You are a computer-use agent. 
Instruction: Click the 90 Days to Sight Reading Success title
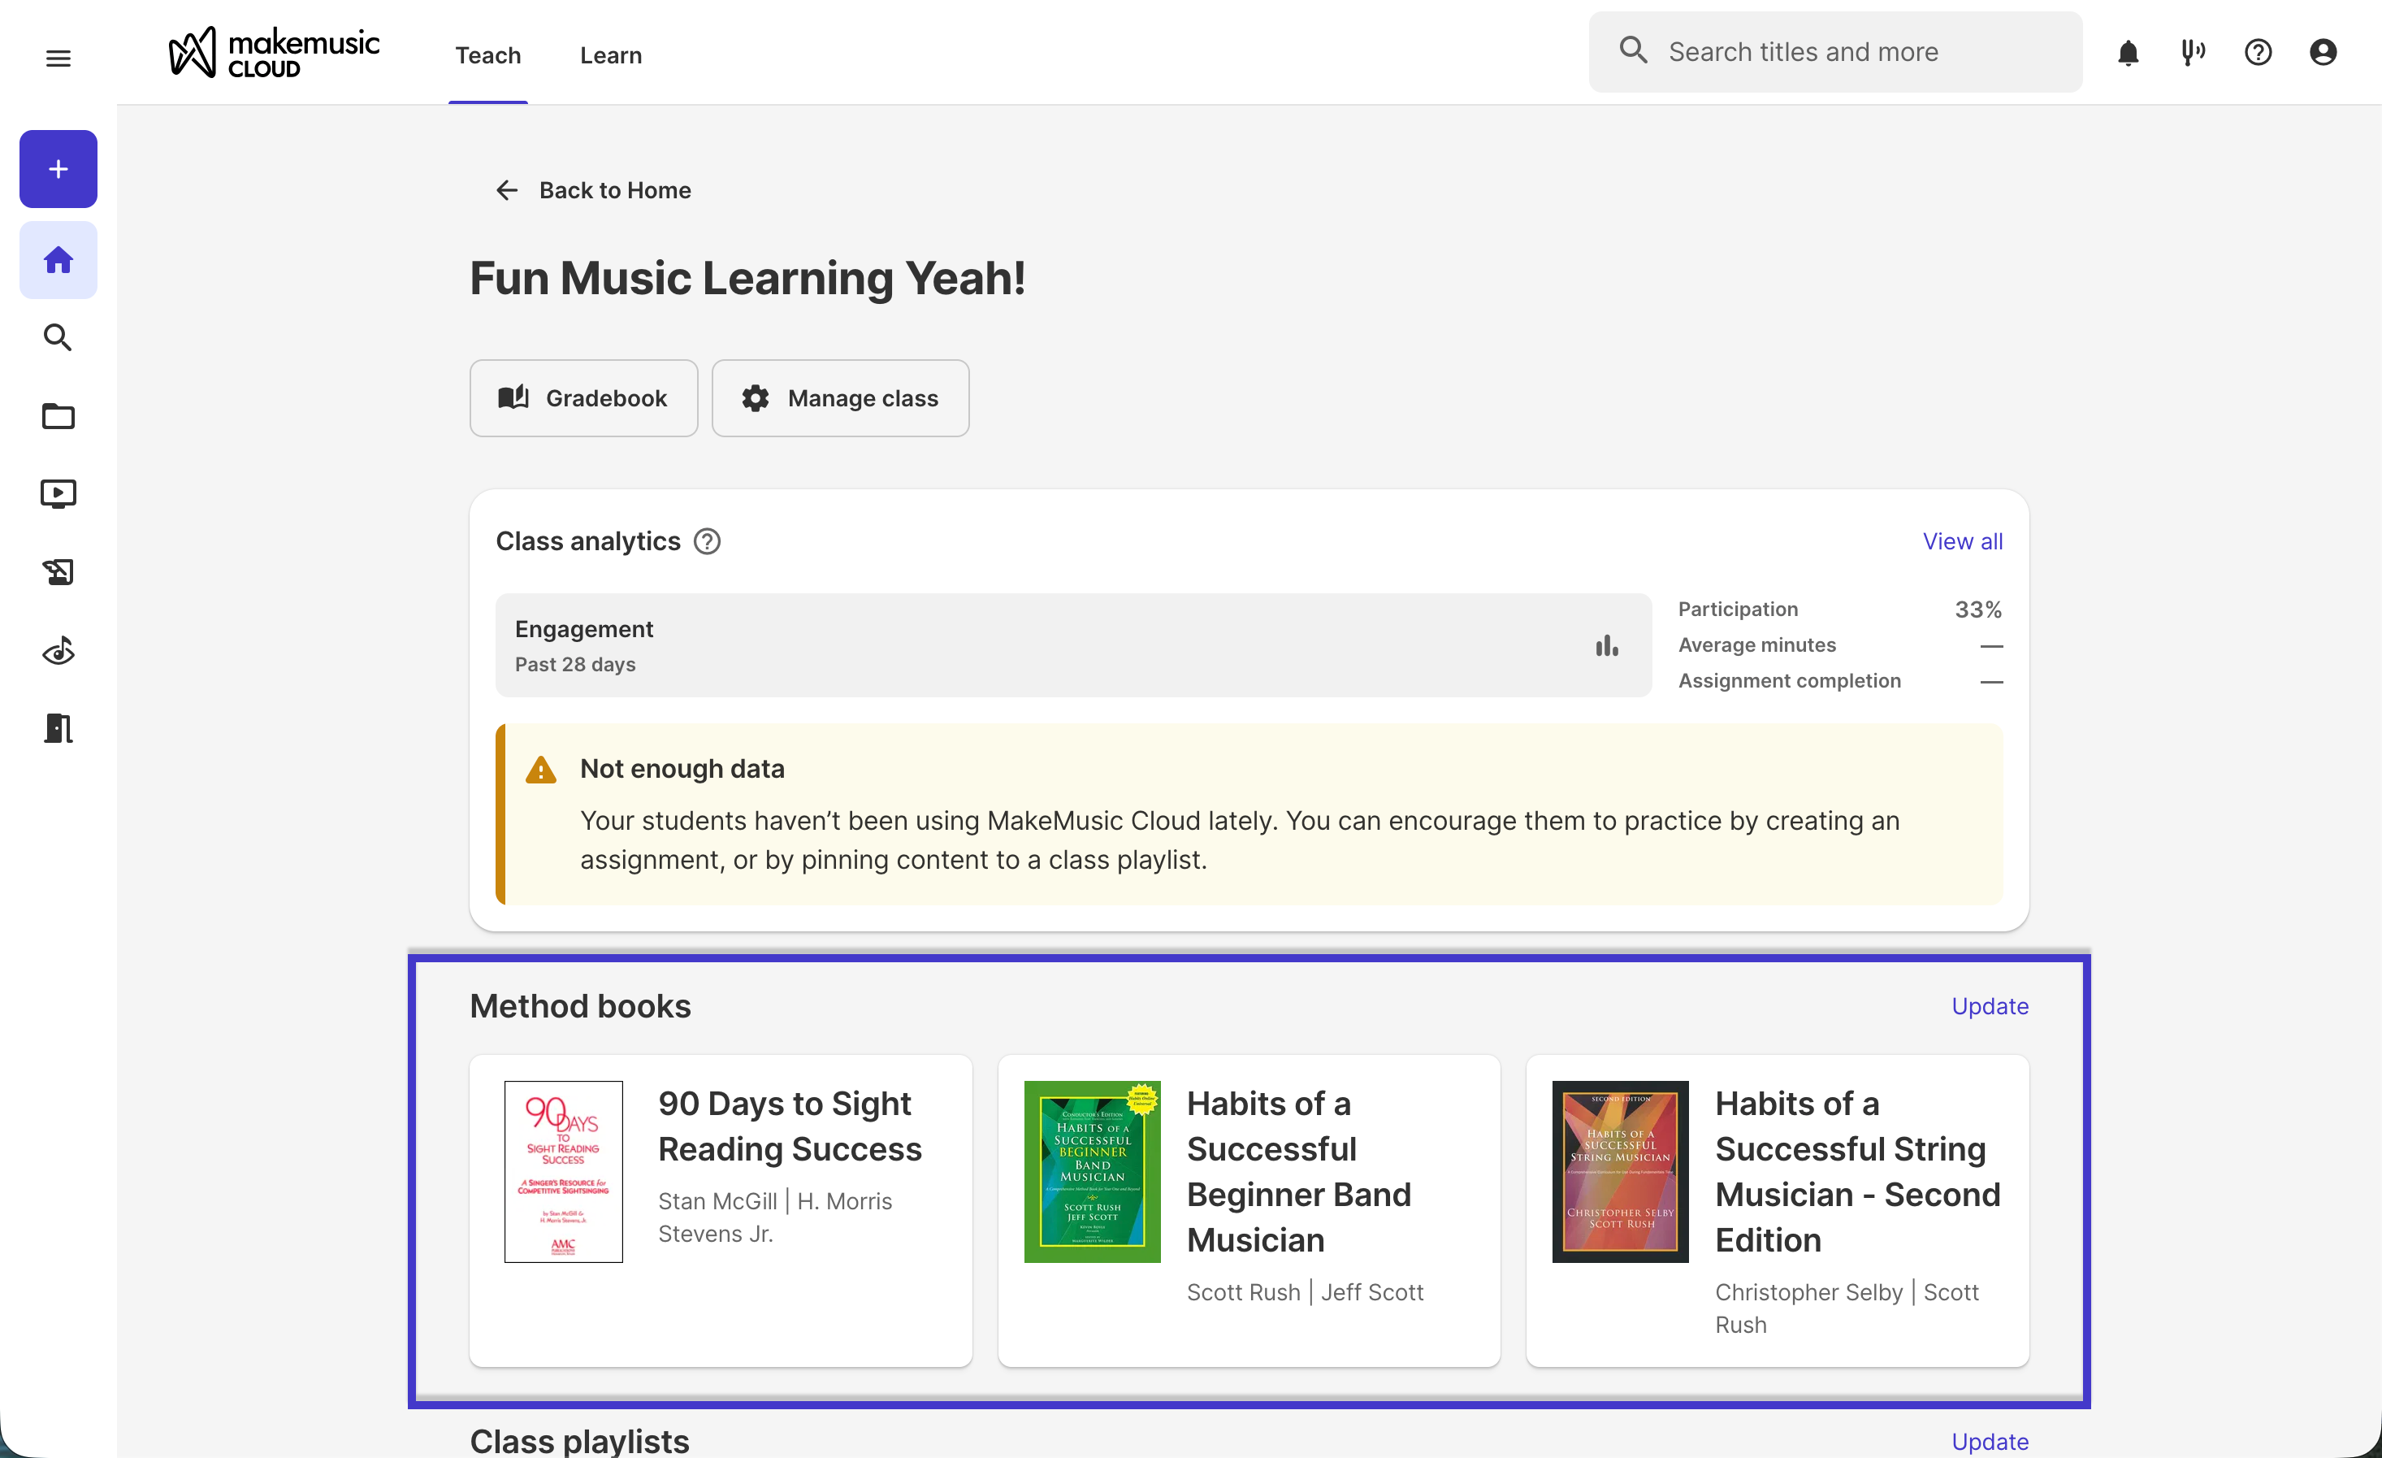click(790, 1126)
